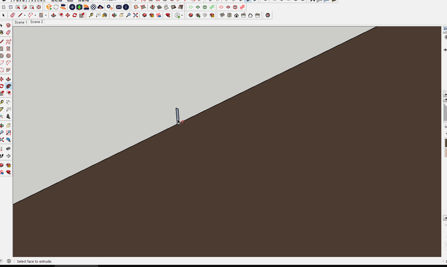
Task: Select the Rotated Rectangle tool
Action: pos(8,49)
